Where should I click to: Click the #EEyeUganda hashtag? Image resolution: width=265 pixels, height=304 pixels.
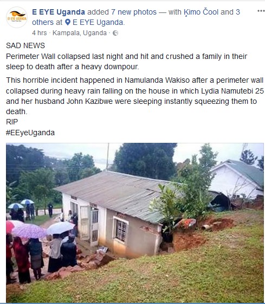click(x=30, y=133)
